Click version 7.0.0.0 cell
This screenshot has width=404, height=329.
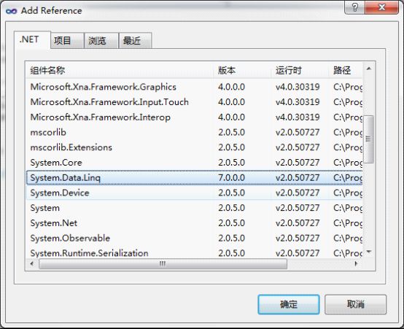tap(231, 178)
